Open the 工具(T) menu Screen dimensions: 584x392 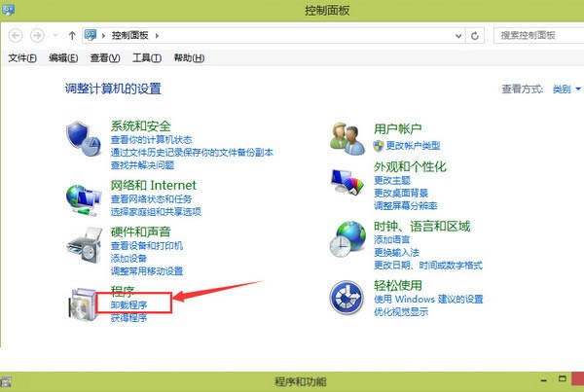click(x=147, y=58)
